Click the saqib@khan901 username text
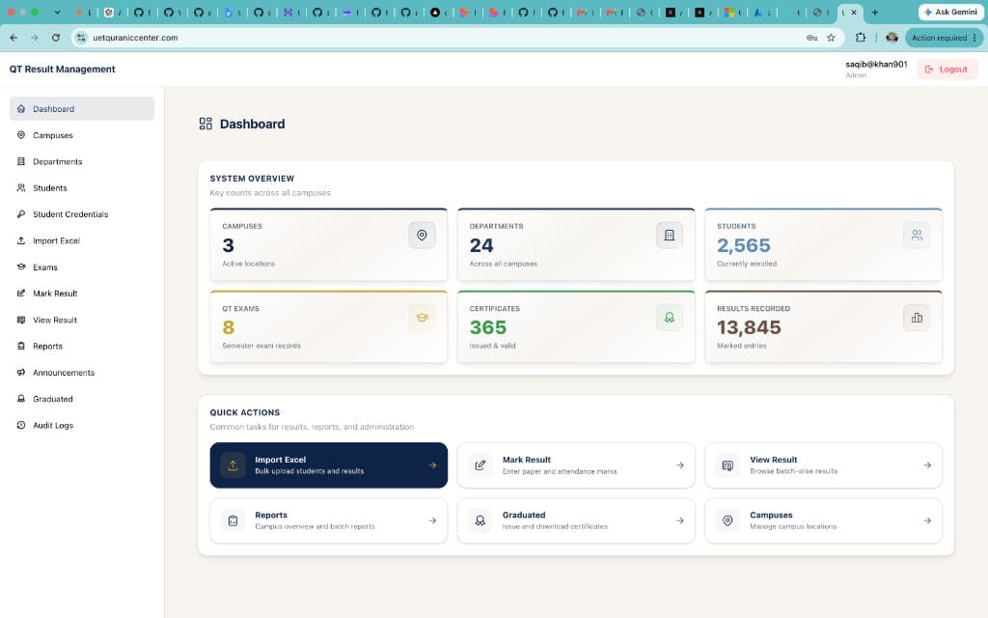Viewport: 988px width, 618px height. 876,65
